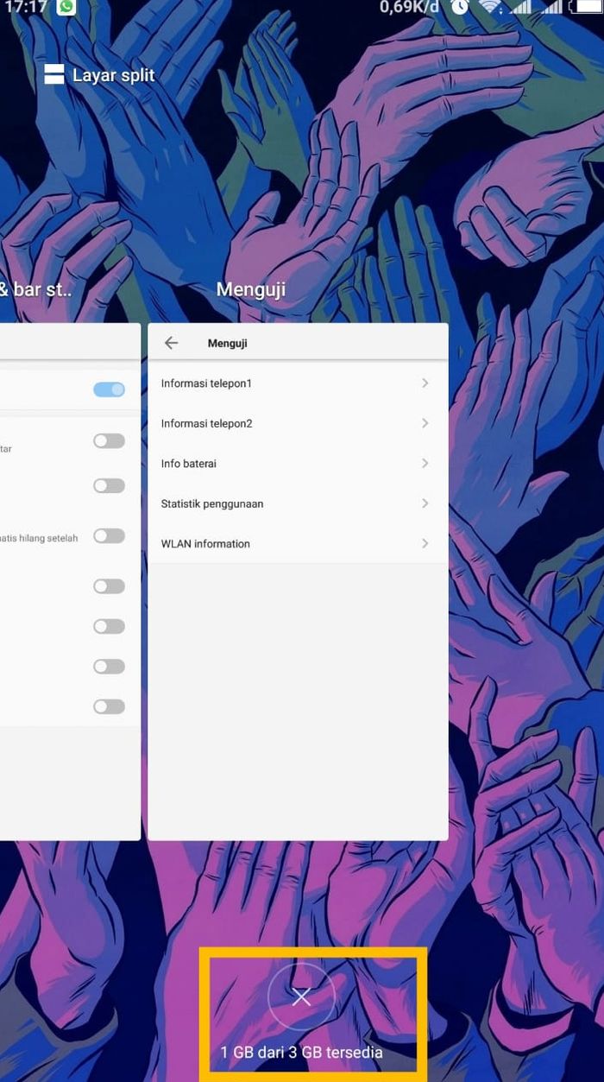Open Statistik penggunaan list item
Viewport: 604px width, 1082px height.
coord(212,503)
